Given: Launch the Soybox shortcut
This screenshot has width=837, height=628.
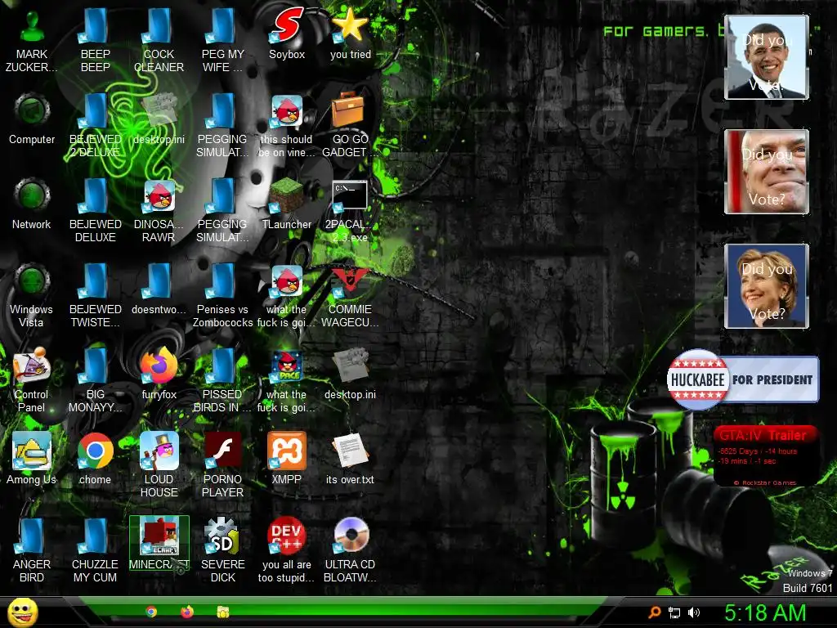Looking at the screenshot, I should (x=287, y=34).
